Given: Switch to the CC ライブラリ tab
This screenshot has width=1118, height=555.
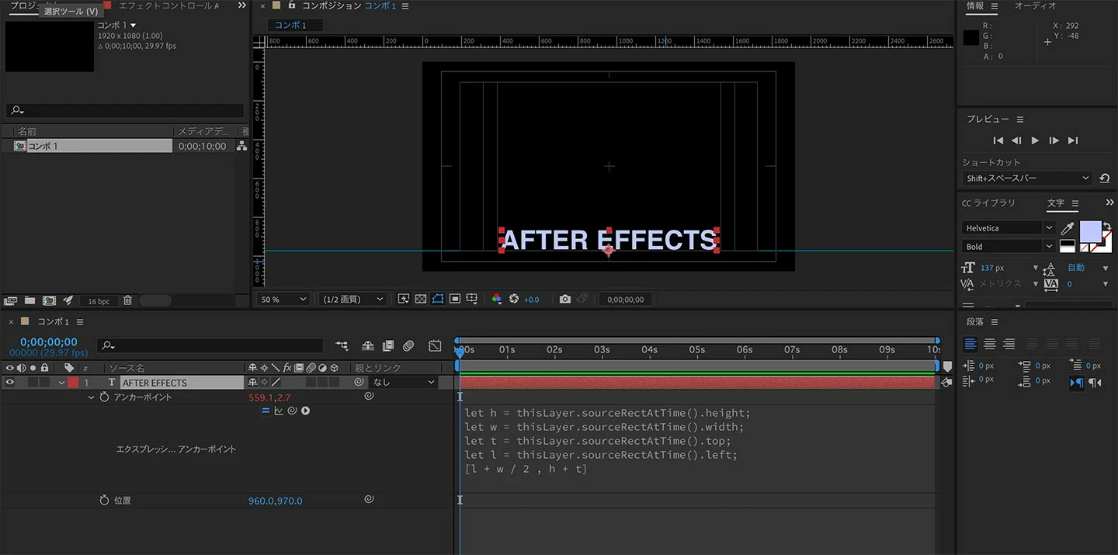Looking at the screenshot, I should coord(988,203).
